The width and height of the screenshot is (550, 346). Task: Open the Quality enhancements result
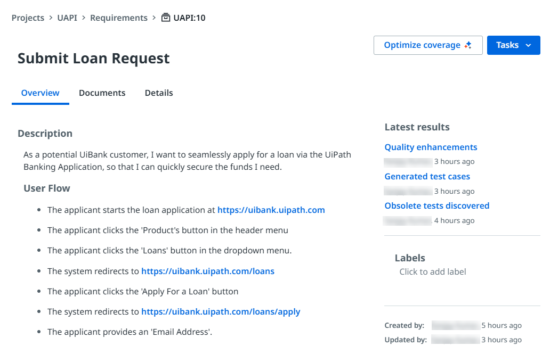431,147
